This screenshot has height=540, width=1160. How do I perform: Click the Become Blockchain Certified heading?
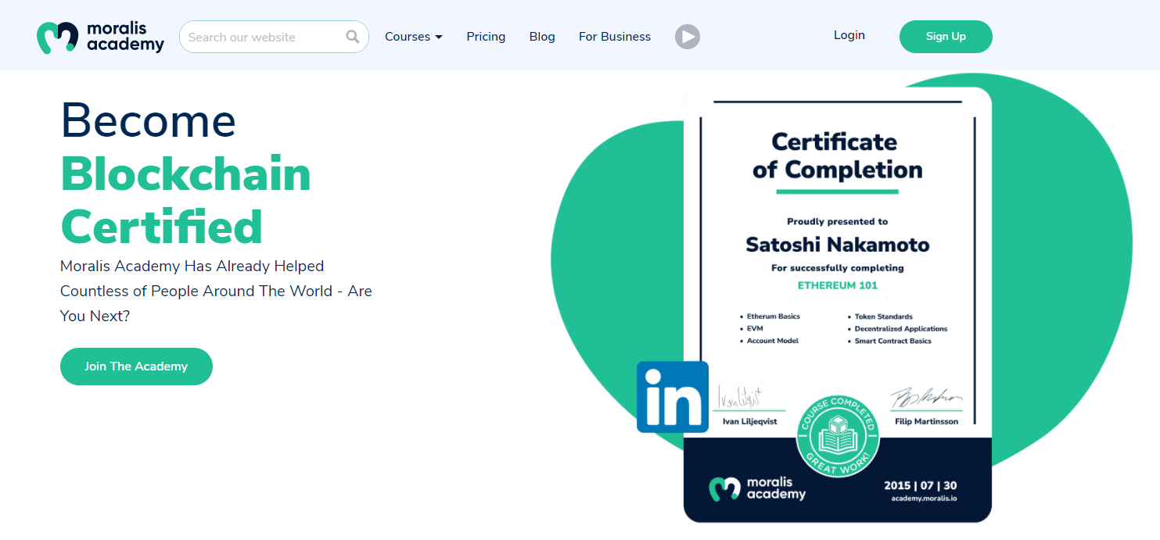[186, 173]
